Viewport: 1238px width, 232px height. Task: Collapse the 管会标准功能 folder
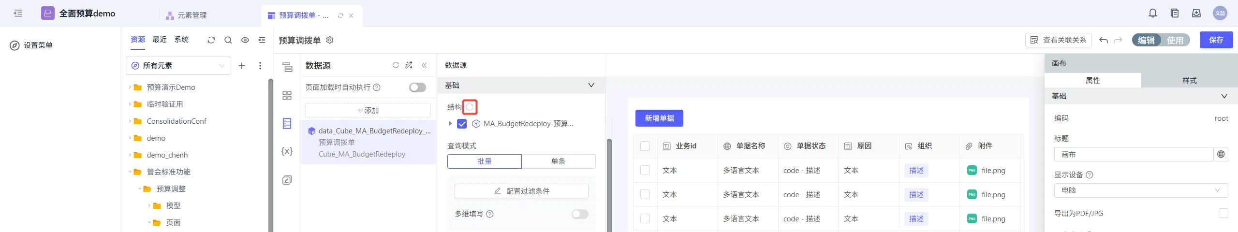(x=130, y=172)
